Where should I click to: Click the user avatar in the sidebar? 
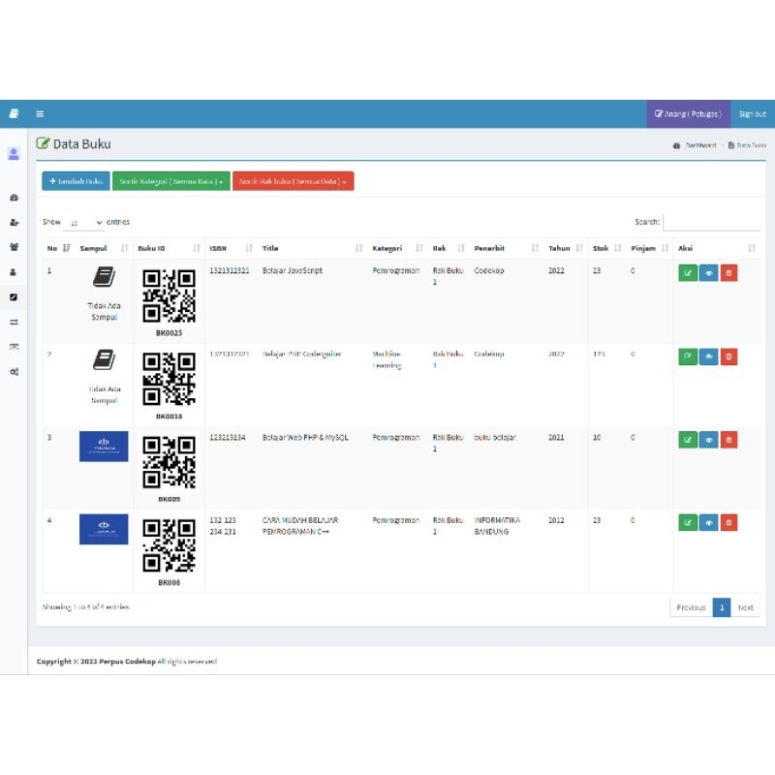point(14,153)
